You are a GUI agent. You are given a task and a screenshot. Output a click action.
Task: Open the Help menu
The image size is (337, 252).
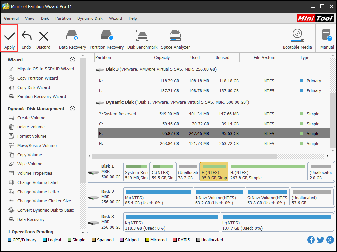133,18
